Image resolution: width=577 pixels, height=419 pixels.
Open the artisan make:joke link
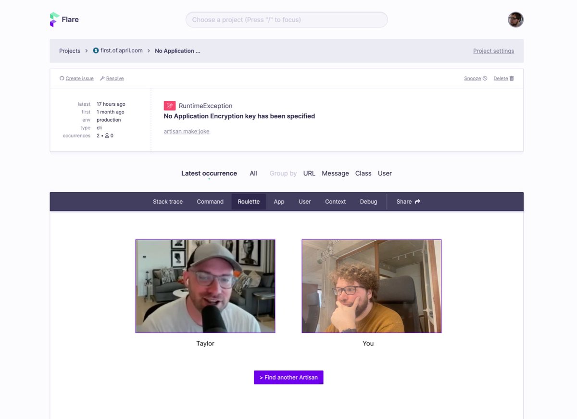coord(187,131)
